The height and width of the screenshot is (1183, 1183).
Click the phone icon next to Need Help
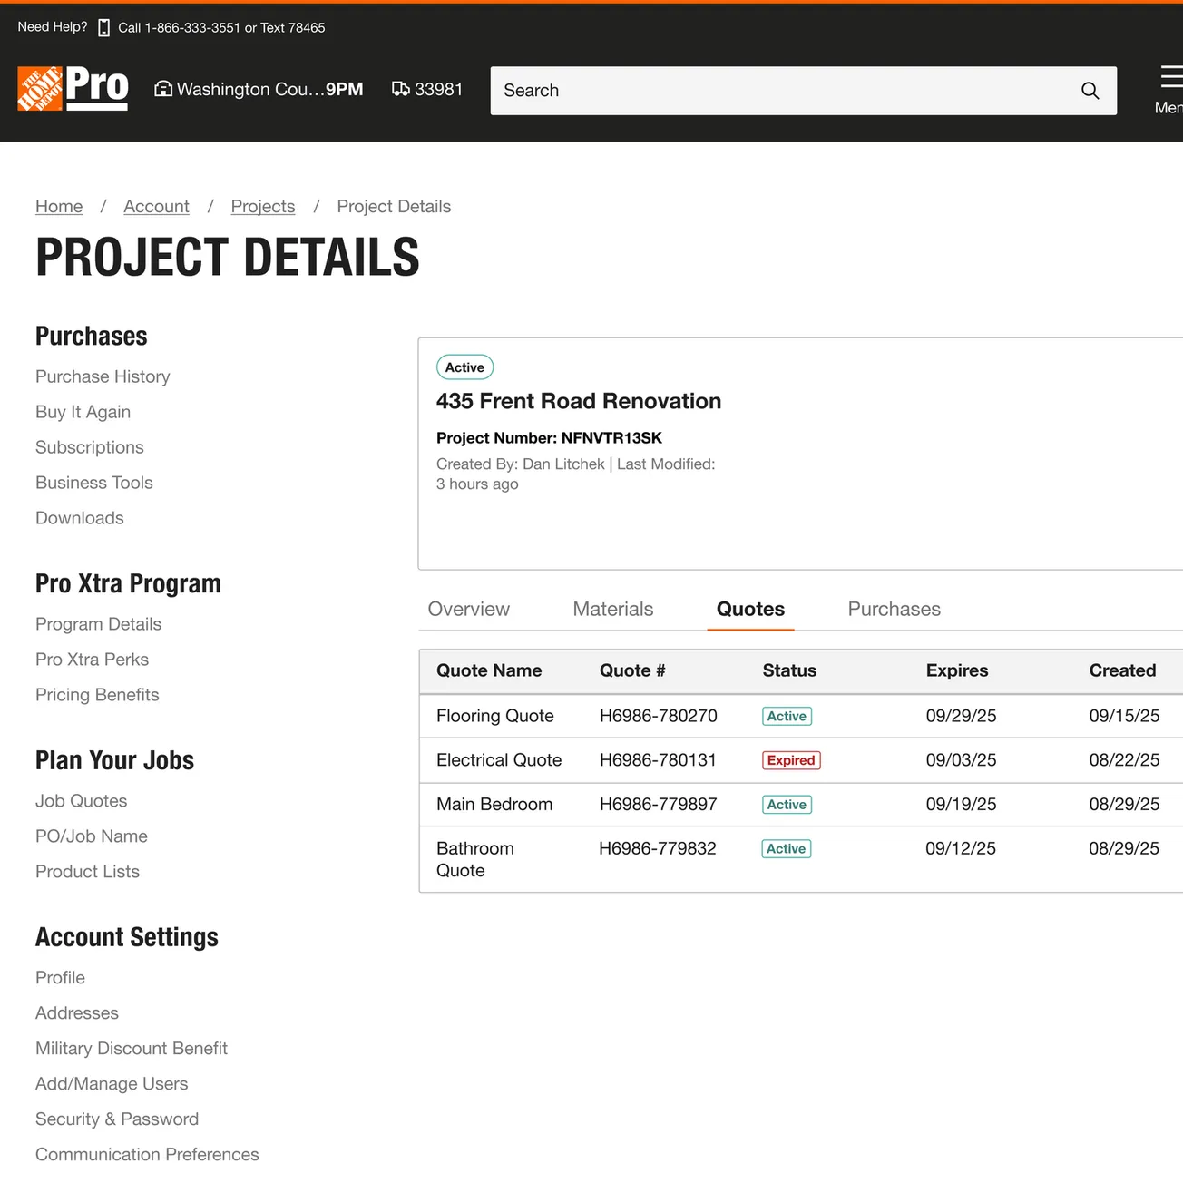click(103, 27)
